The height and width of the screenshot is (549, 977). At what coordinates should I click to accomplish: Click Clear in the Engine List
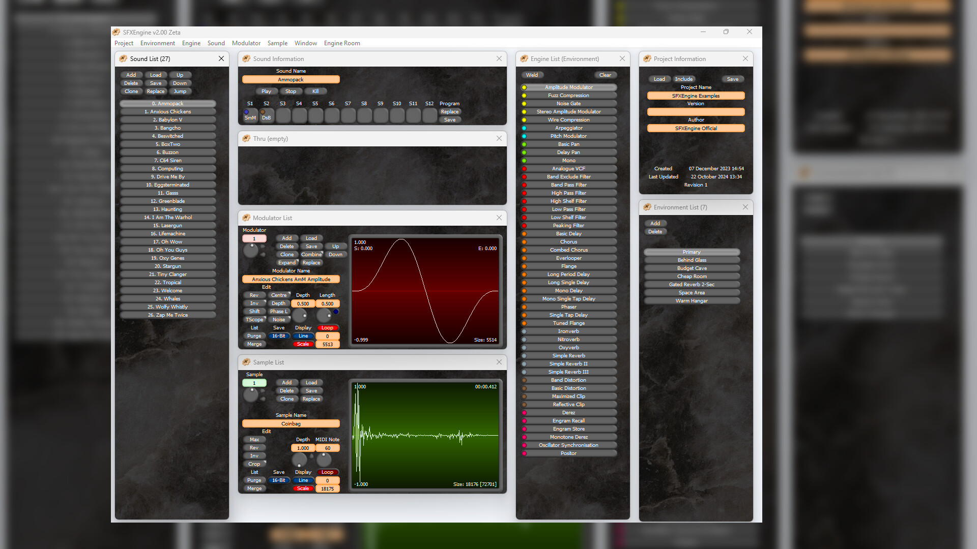click(605, 75)
